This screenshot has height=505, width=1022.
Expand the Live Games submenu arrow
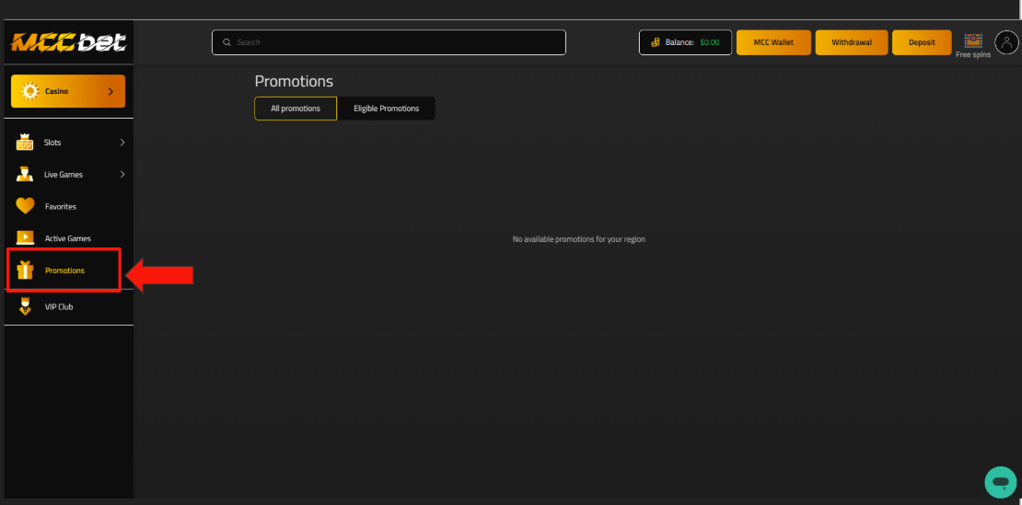[x=122, y=175]
